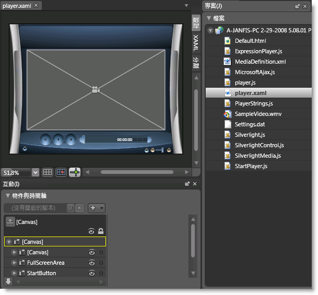Toggle the show grid icon

pos(48,172)
